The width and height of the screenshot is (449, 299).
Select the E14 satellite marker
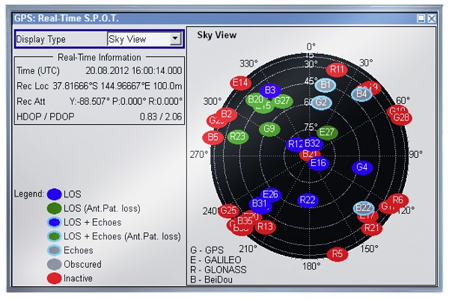(x=240, y=83)
